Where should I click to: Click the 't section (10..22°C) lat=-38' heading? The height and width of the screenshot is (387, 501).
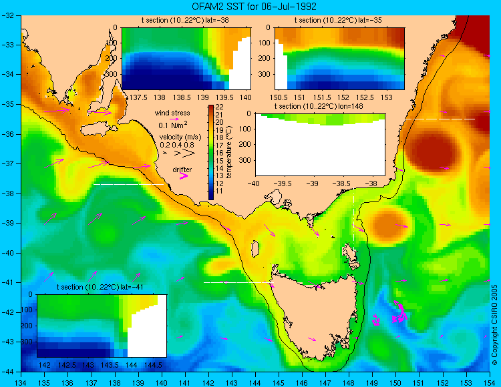click(185, 20)
